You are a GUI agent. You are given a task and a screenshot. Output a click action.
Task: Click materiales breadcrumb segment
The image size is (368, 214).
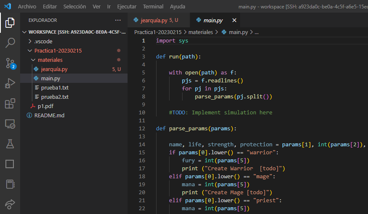[x=201, y=32]
